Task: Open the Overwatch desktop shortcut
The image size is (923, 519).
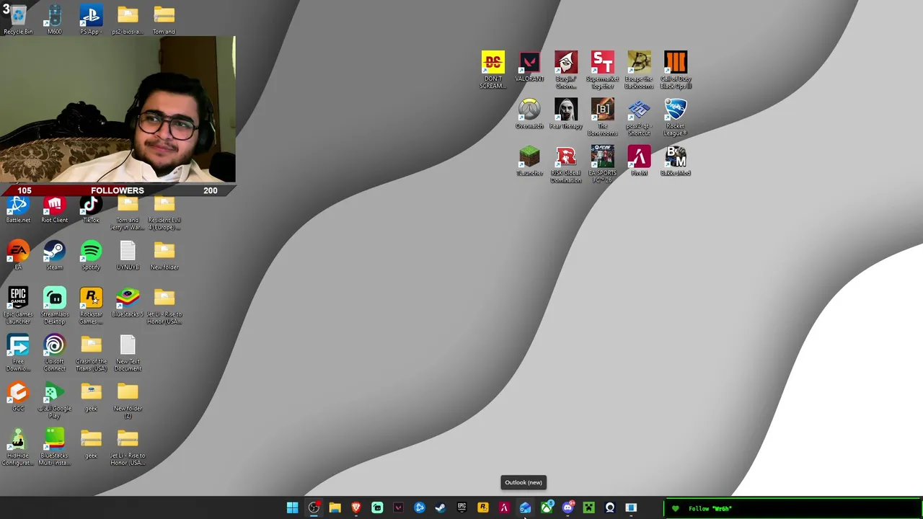Action: tap(529, 114)
